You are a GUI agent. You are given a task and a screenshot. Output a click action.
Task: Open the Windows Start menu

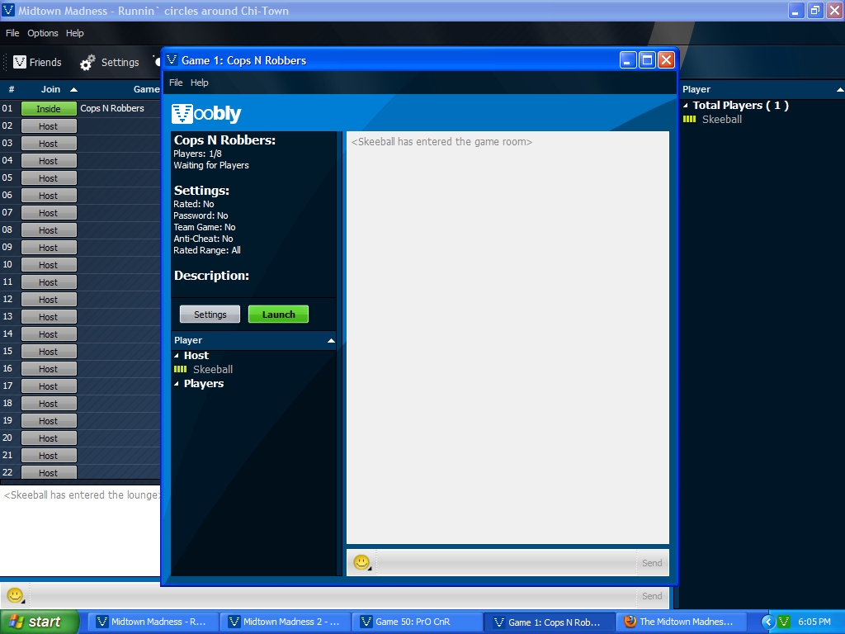coord(40,622)
